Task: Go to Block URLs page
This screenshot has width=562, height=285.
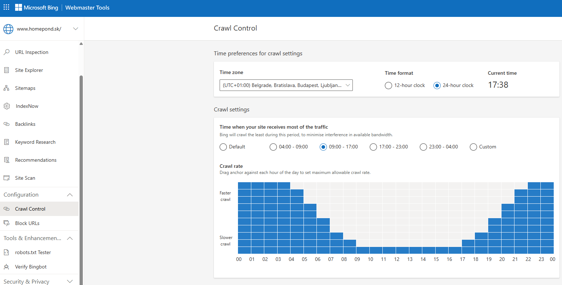Action: tap(27, 223)
